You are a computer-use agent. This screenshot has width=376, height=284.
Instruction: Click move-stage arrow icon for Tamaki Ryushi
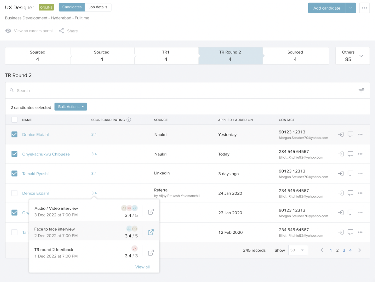[x=341, y=174]
